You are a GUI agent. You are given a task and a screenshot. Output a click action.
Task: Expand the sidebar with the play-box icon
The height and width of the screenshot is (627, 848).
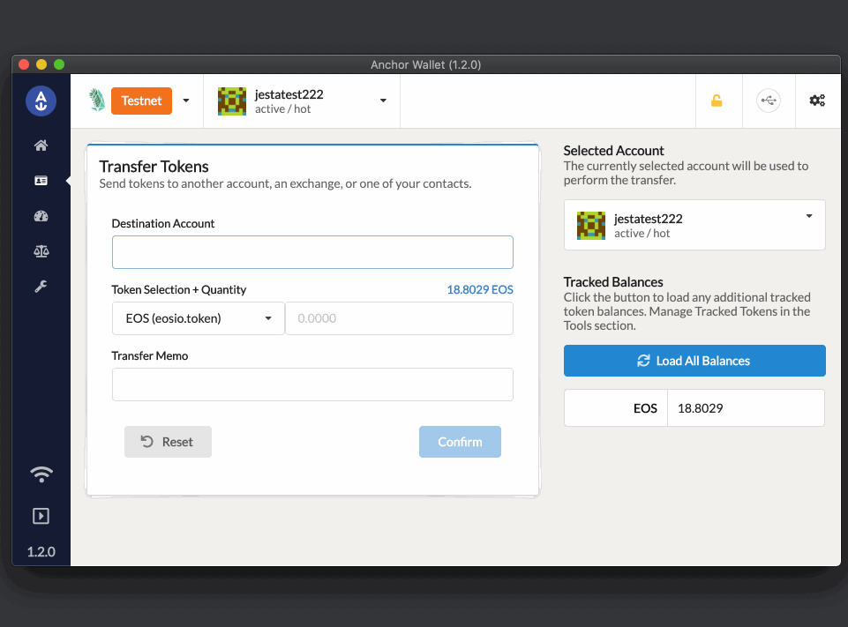click(x=41, y=516)
